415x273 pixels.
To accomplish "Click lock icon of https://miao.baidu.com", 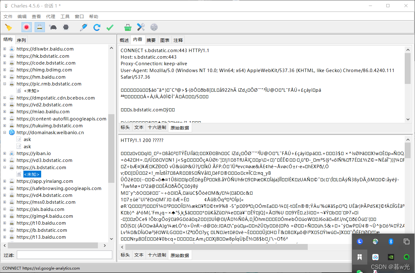I will coord(12,112).
